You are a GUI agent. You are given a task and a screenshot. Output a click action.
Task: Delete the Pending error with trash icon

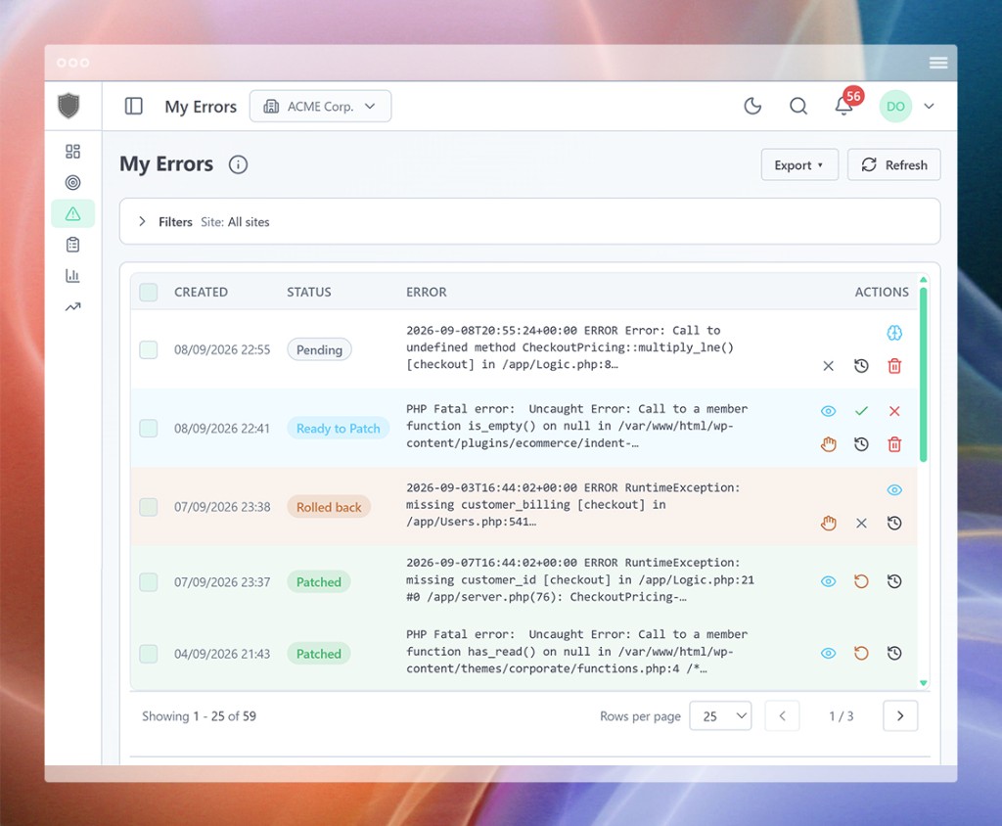[894, 366]
